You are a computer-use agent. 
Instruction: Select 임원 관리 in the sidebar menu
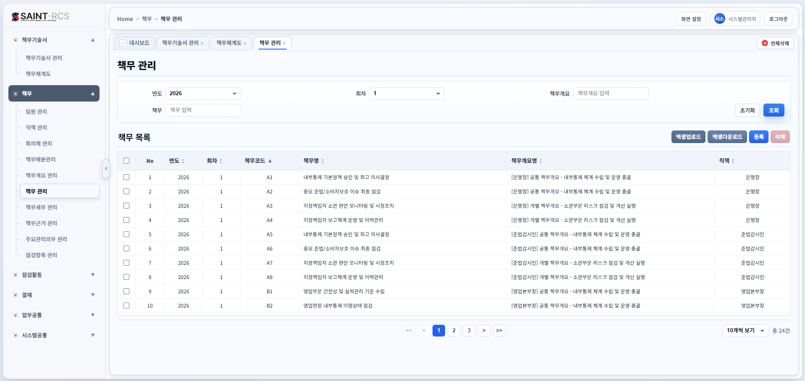tap(36, 112)
